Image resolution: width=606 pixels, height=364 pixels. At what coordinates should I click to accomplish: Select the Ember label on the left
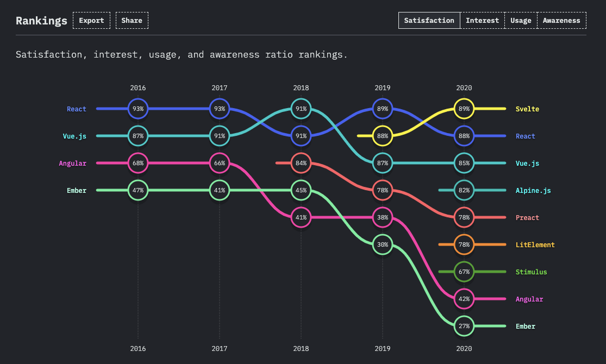pos(76,190)
